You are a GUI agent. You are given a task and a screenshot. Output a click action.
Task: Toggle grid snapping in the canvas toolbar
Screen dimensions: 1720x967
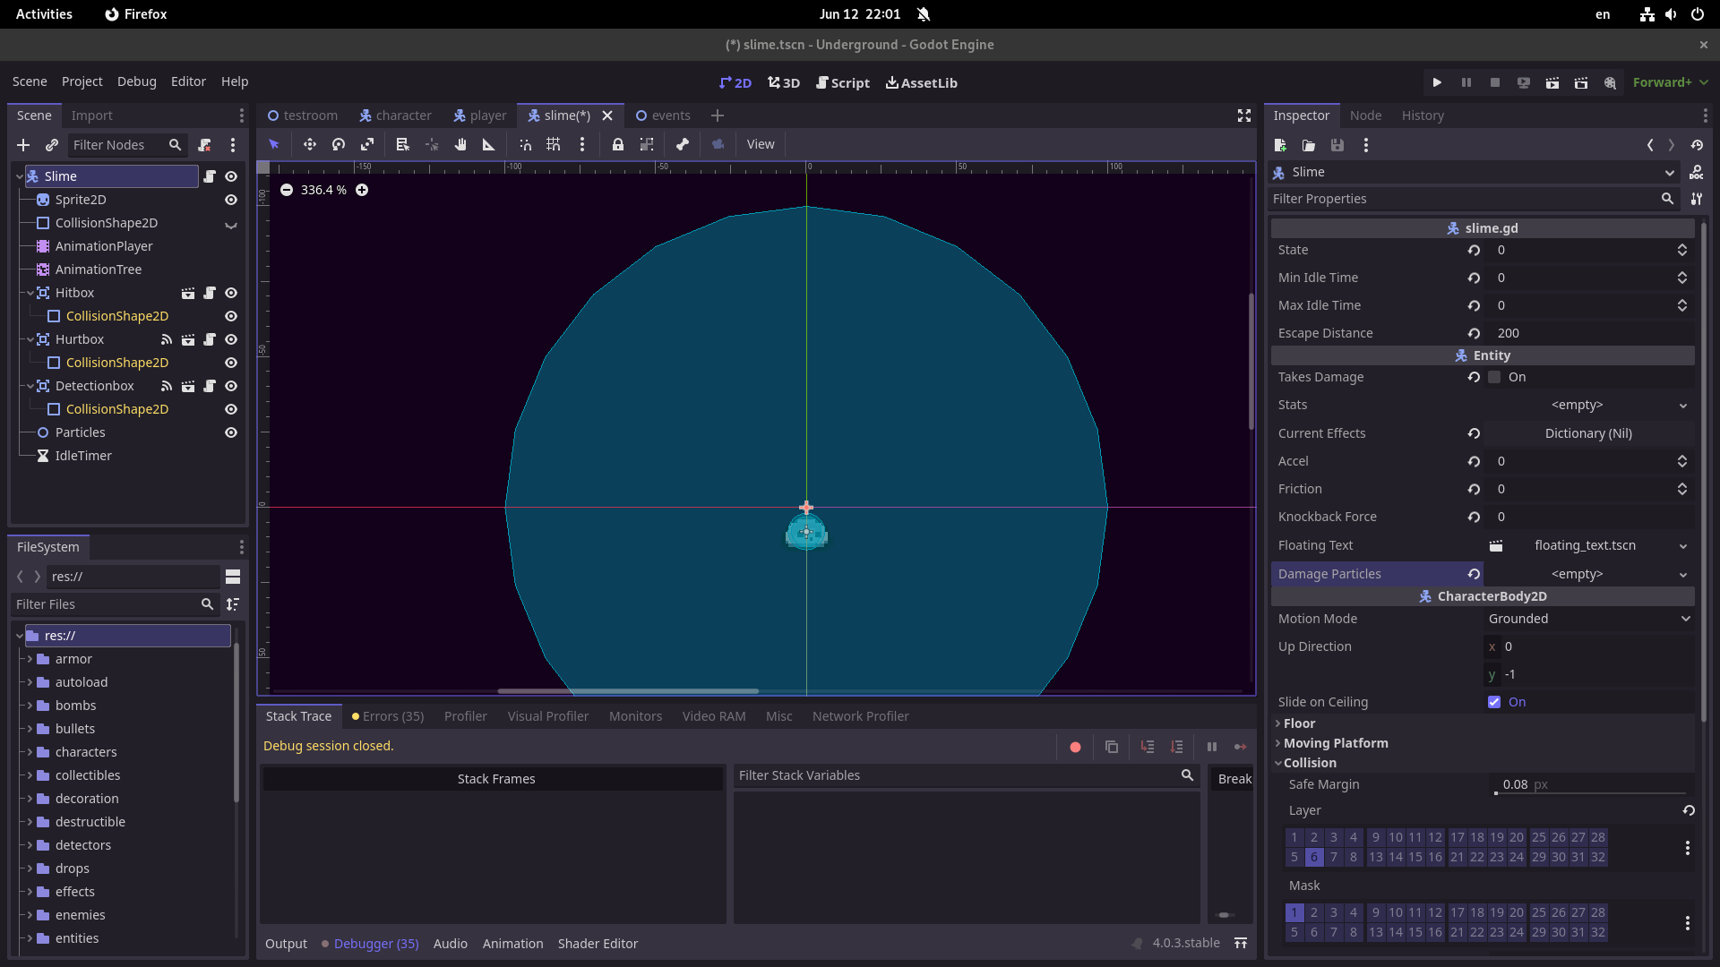[x=554, y=144]
